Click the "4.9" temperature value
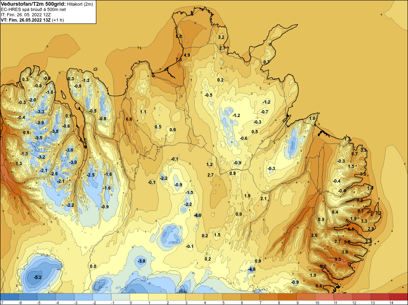 [x=187, y=55]
